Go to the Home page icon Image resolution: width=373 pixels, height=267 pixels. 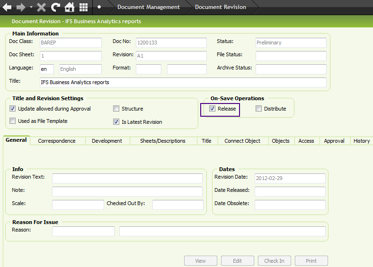coord(70,7)
